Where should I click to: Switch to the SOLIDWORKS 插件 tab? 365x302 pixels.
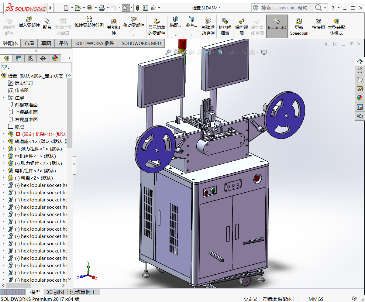tap(95, 43)
